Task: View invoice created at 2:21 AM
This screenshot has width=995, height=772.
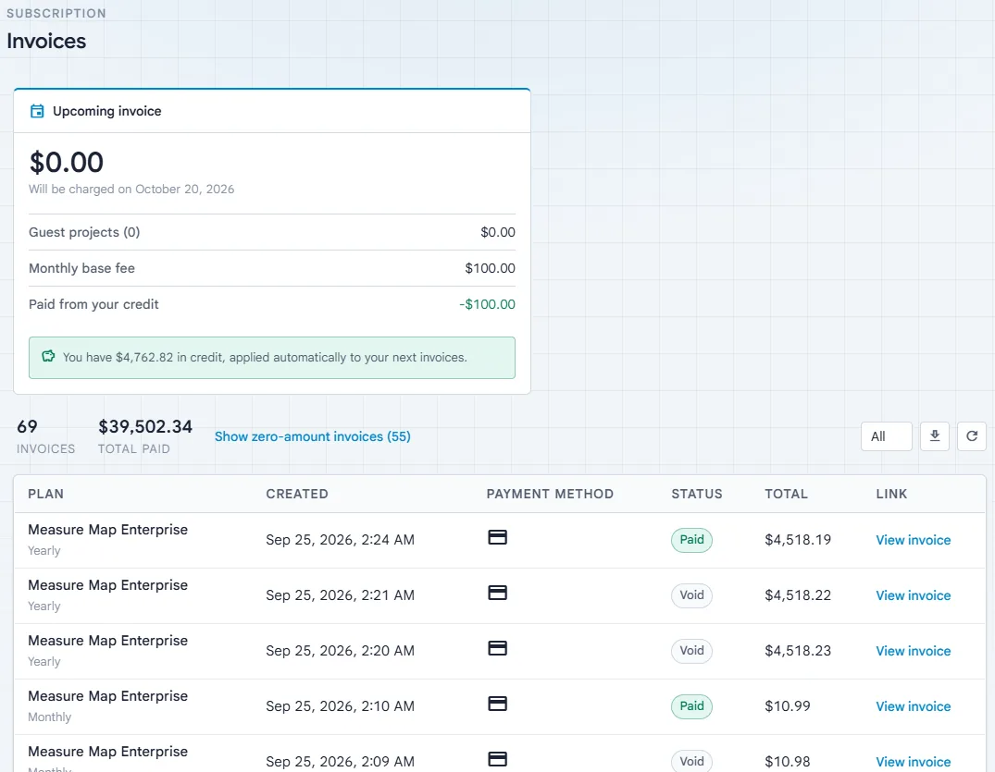Action: (x=914, y=595)
